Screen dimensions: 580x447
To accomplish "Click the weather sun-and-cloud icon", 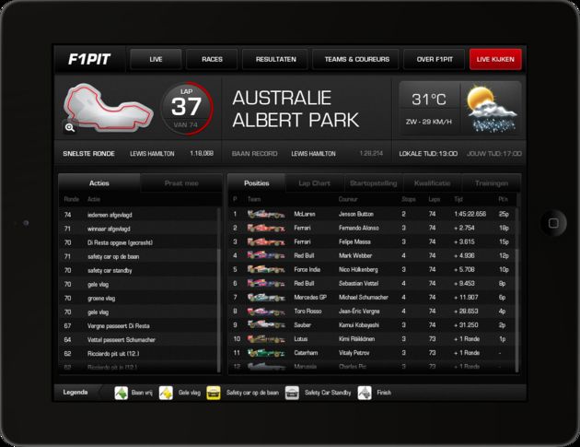I will tap(492, 109).
